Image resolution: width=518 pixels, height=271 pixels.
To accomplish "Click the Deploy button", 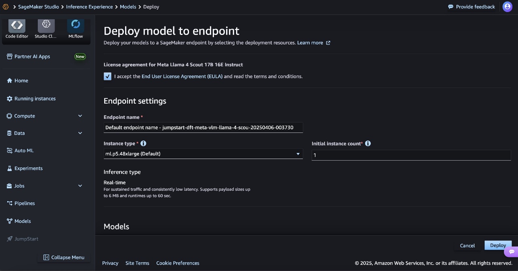I will click(x=498, y=245).
